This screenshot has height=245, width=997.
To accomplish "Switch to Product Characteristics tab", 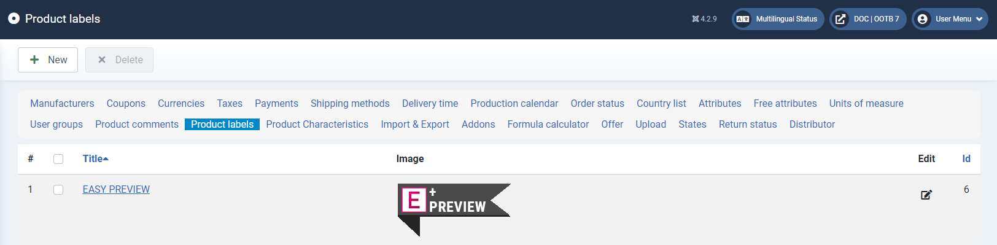I will click(x=317, y=124).
